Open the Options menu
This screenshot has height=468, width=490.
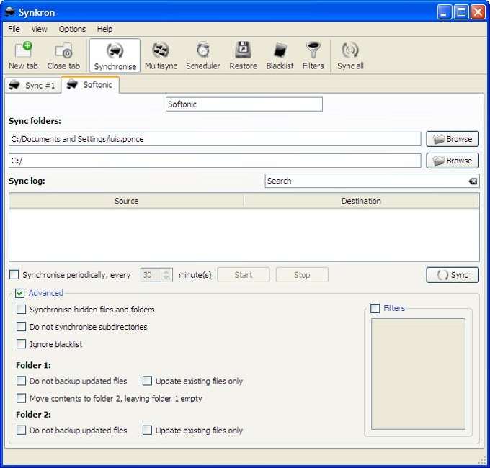point(72,29)
